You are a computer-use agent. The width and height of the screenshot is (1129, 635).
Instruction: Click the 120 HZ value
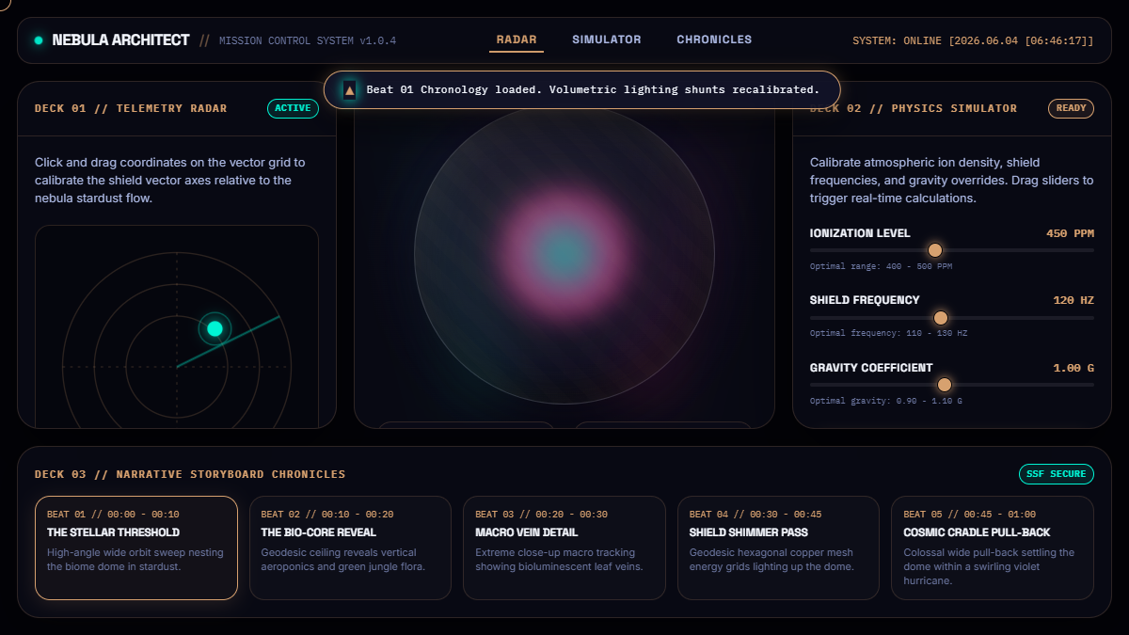1073,300
